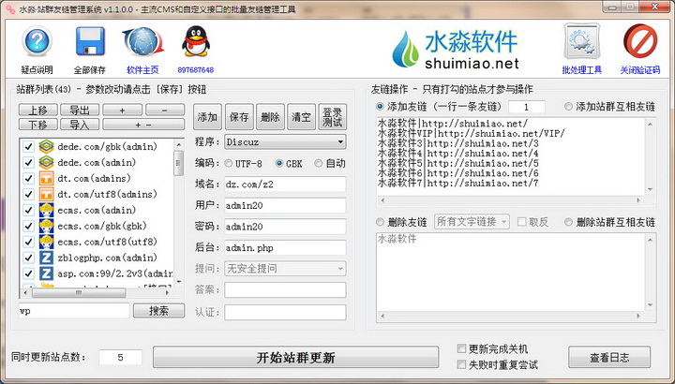Click the 保存 site button
This screenshot has height=384, width=675.
click(x=239, y=117)
